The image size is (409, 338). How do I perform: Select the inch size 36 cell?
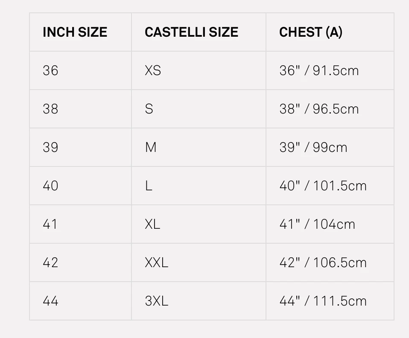point(50,70)
